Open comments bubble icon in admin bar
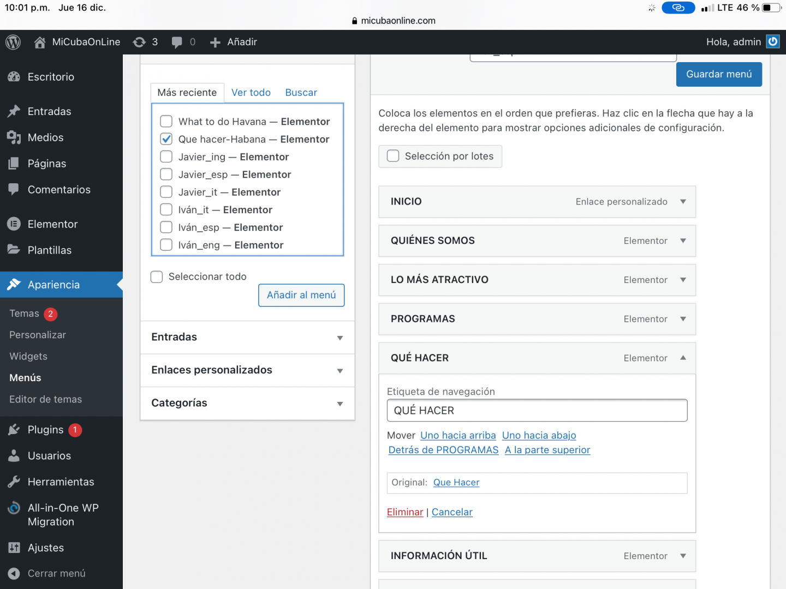The image size is (786, 589). (177, 43)
